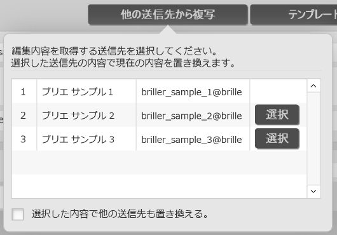This screenshot has height=235, width=337.
Task: Select ブリエ サンプル 2 with 選択 button
Action: point(277,114)
